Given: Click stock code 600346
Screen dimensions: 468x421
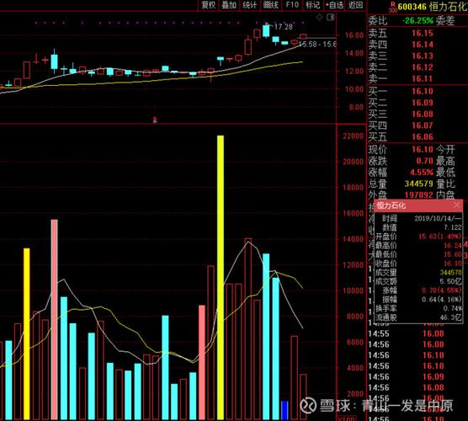Looking at the screenshot, I should 412,7.
